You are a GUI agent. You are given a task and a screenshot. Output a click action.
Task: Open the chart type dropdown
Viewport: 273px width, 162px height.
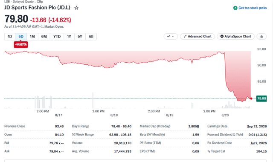(x=171, y=37)
